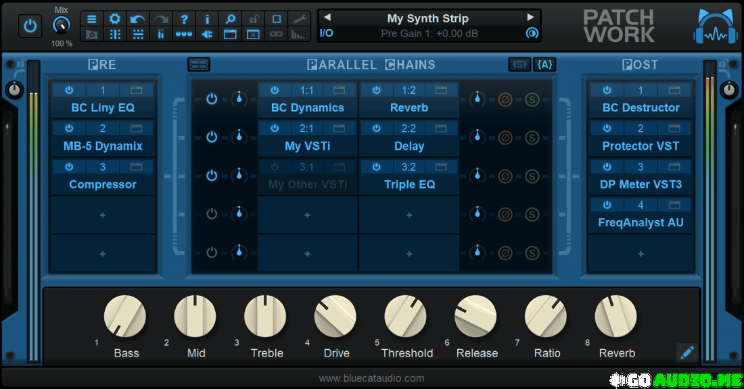Image resolution: width=744 pixels, height=389 pixels.
Task: Invert phase on the second parallel chain
Action: point(505,138)
